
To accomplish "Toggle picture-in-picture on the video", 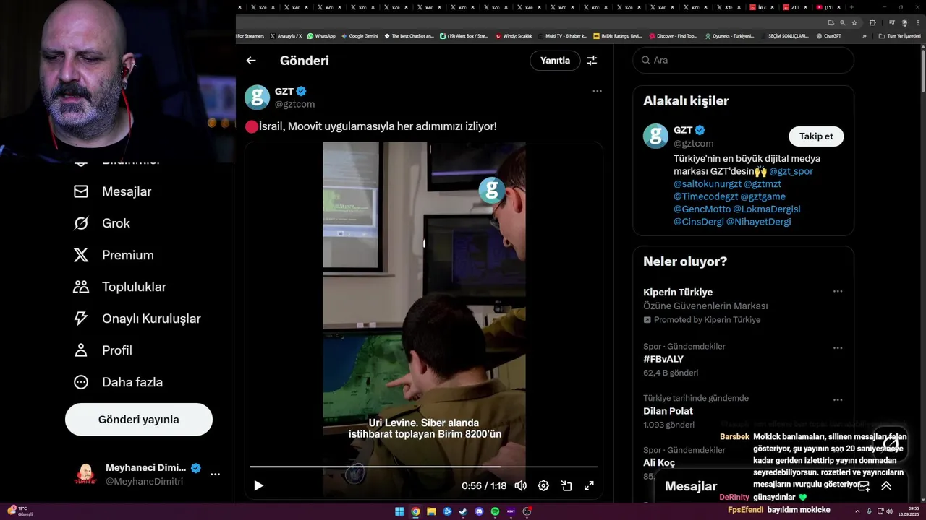I will coord(566,485).
